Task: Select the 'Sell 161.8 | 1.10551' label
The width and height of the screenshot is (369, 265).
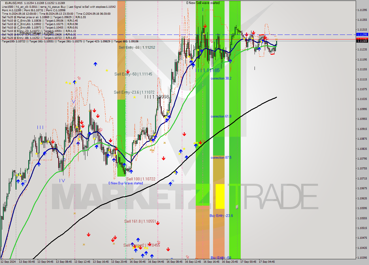Action: click(x=140, y=222)
